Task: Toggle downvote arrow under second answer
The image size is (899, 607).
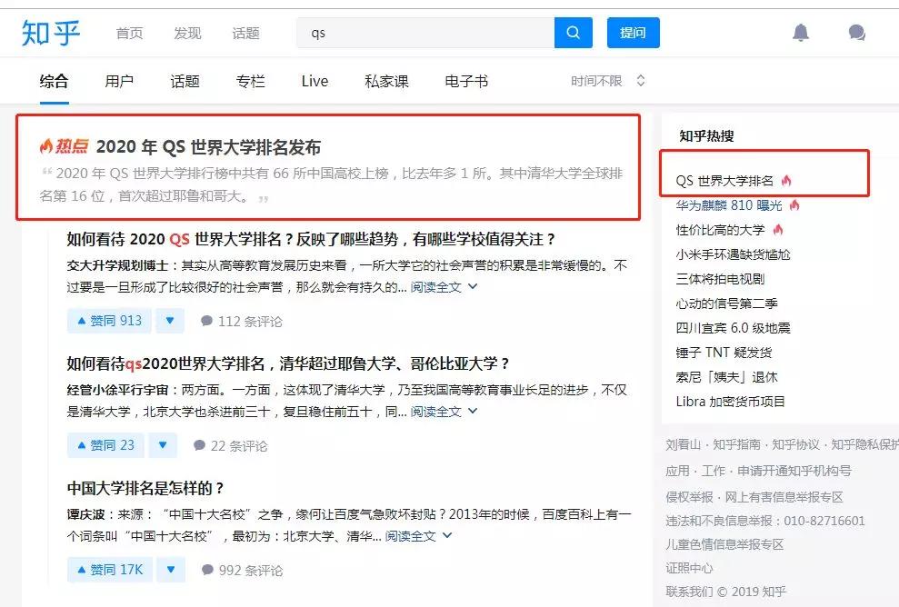Action: click(x=163, y=444)
